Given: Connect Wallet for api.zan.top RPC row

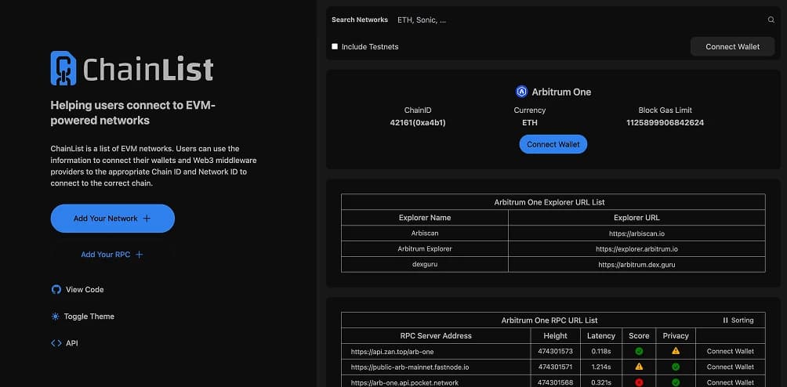Looking at the screenshot, I should (731, 352).
